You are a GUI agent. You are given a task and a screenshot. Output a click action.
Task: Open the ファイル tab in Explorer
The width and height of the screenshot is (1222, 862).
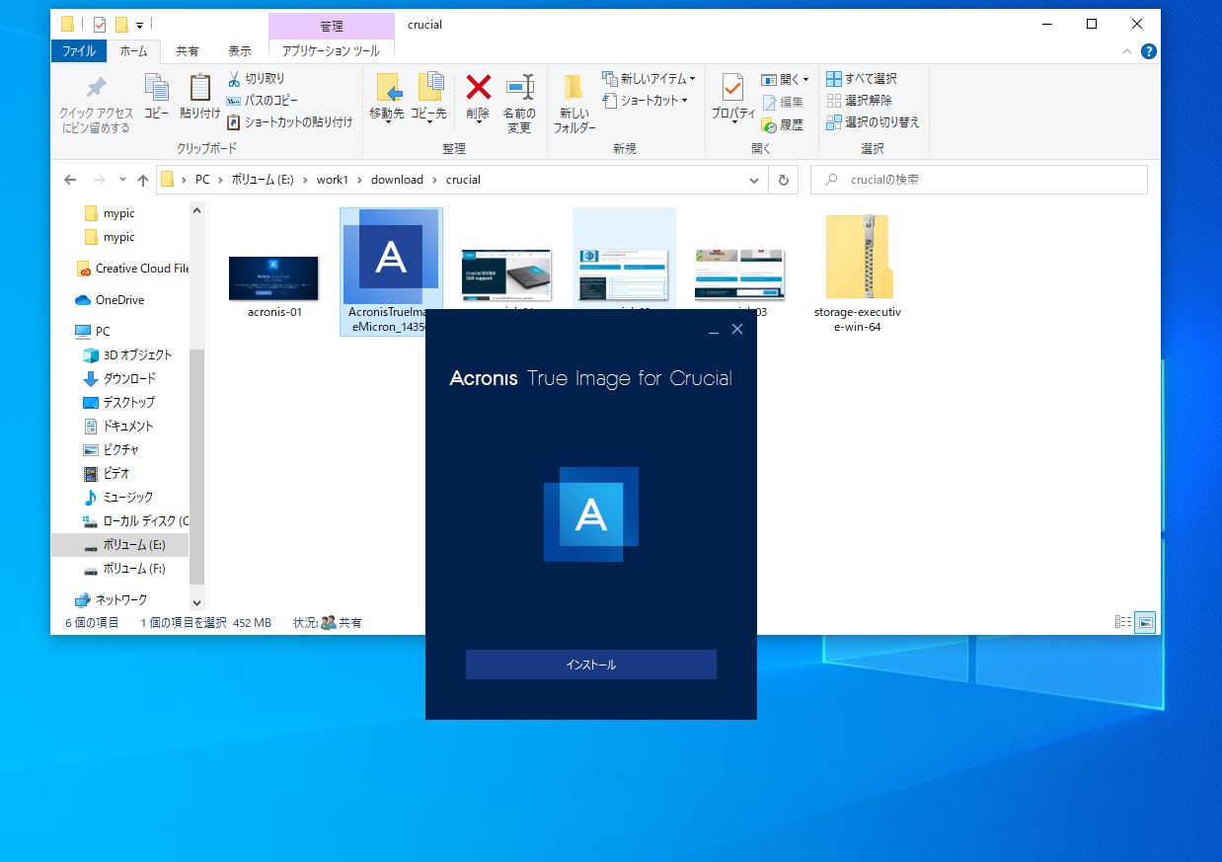pyautogui.click(x=79, y=50)
